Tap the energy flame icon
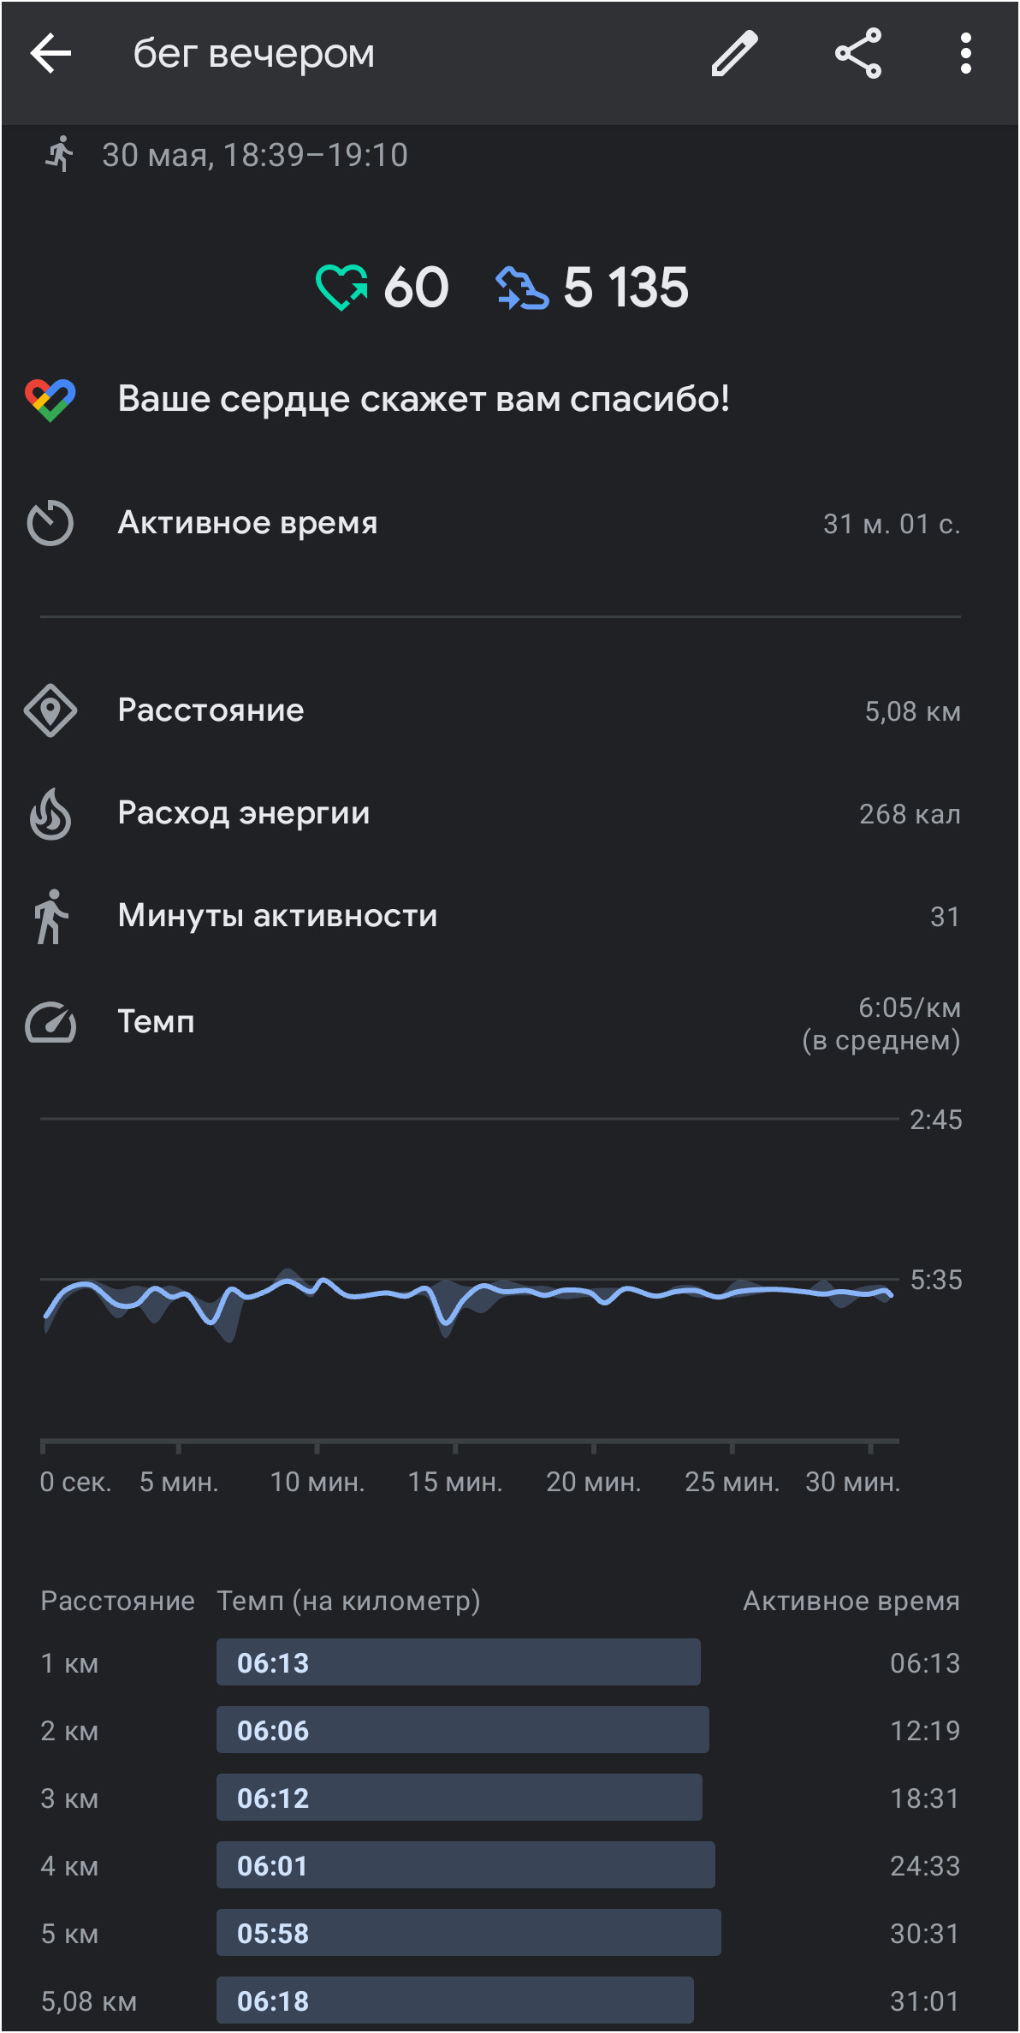This screenshot has height=2033, width=1020. pos(50,813)
